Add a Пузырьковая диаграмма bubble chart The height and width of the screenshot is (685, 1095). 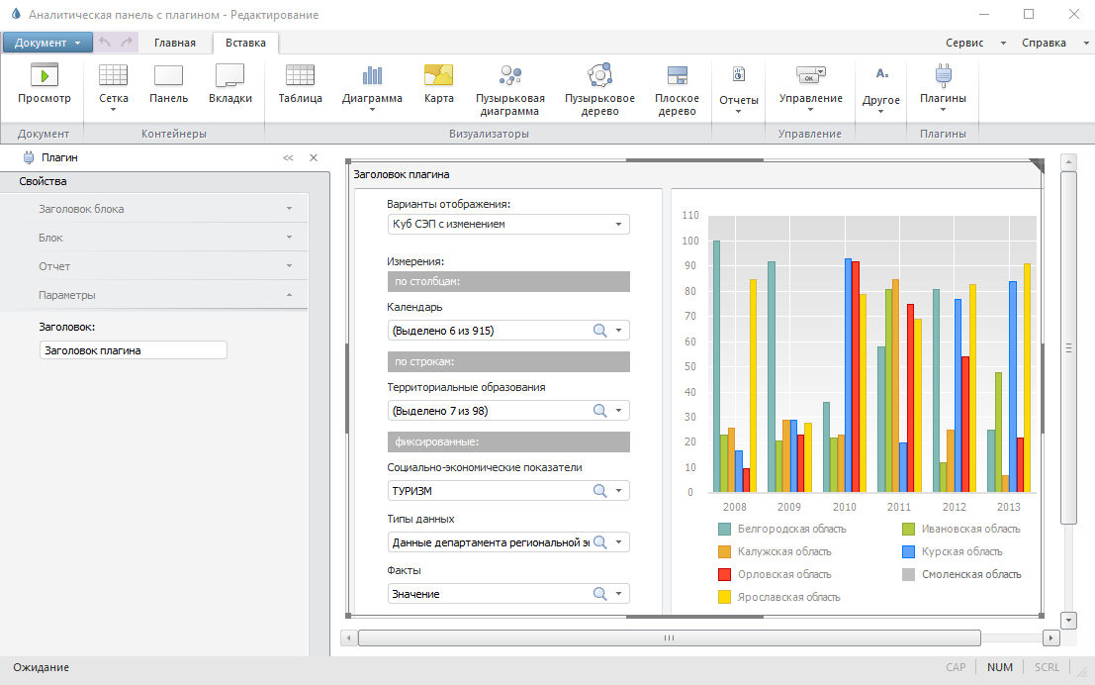[x=510, y=76]
